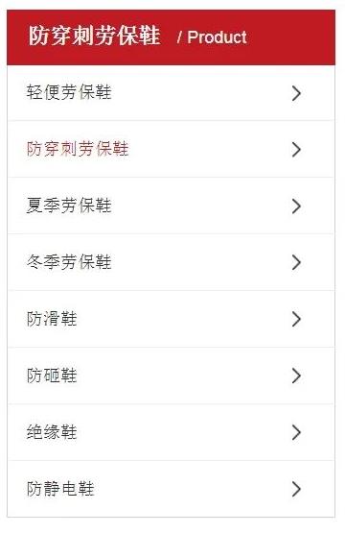Image resolution: width=345 pixels, height=534 pixels.
Task: Go to the 防砸鞋 category
Action: point(52,376)
